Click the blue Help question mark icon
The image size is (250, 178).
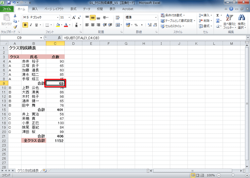231,9
